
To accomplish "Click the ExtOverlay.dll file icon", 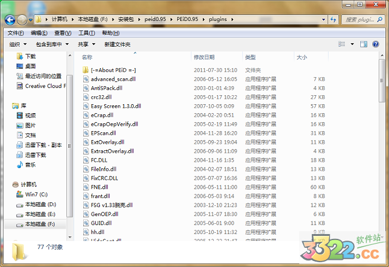I will coord(86,142).
